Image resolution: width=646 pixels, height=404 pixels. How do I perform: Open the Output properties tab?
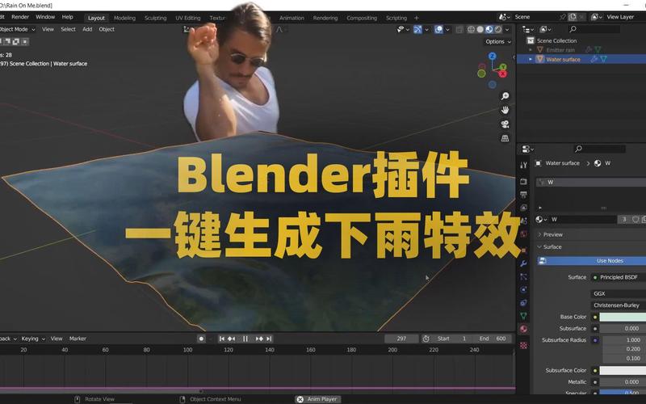[x=523, y=195]
